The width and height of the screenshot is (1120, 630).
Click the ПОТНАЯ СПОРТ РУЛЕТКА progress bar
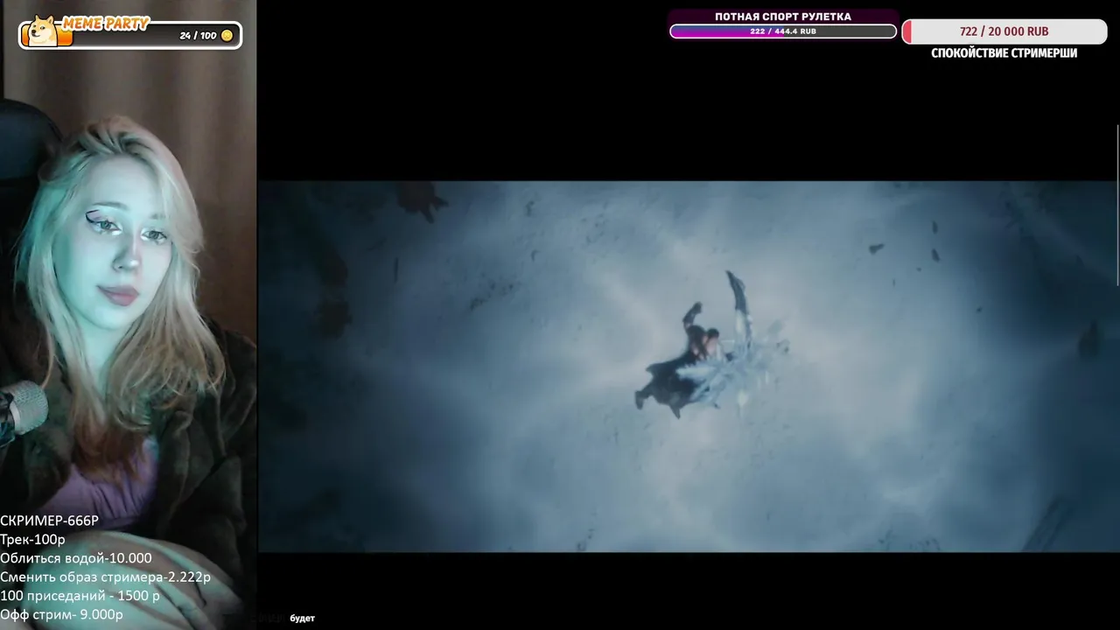pyautogui.click(x=783, y=31)
